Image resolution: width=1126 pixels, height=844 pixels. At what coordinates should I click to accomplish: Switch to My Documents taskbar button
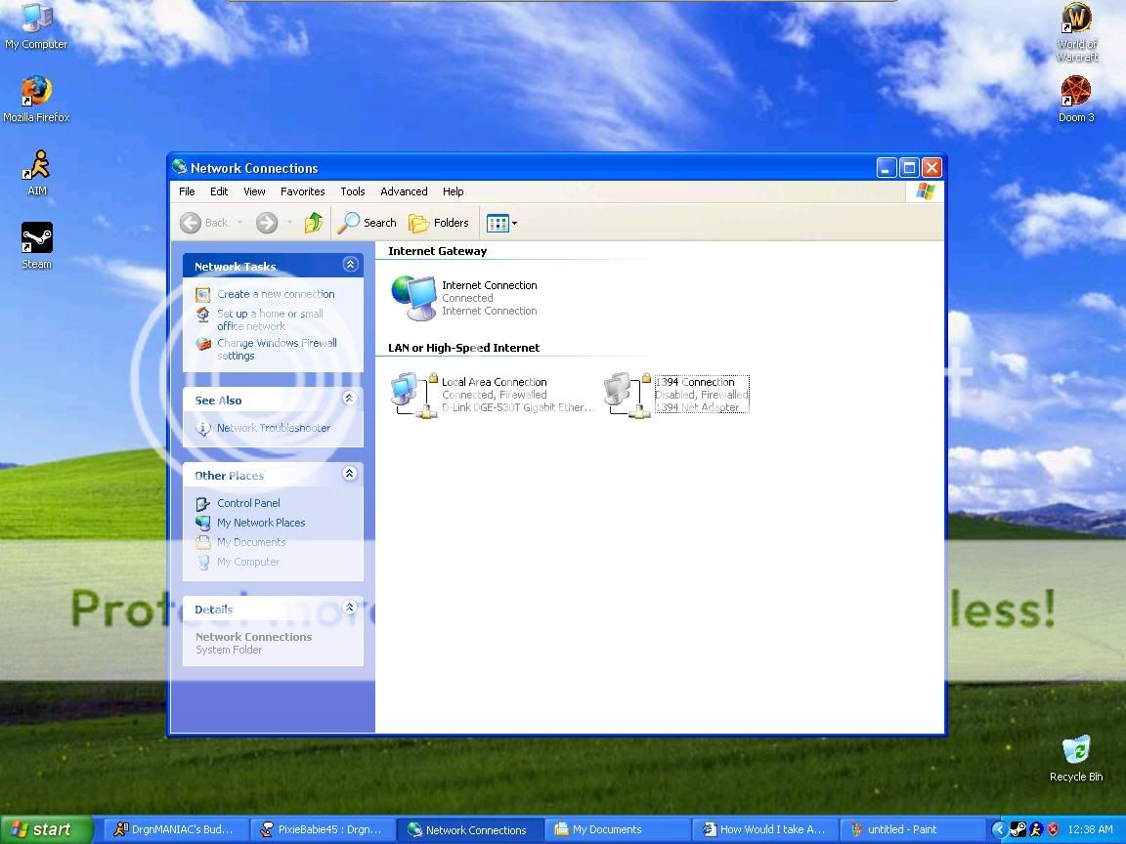click(x=618, y=829)
